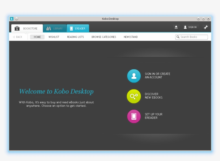Click the Sign In or Create an Account text
220x161 pixels.
pyautogui.click(x=157, y=76)
